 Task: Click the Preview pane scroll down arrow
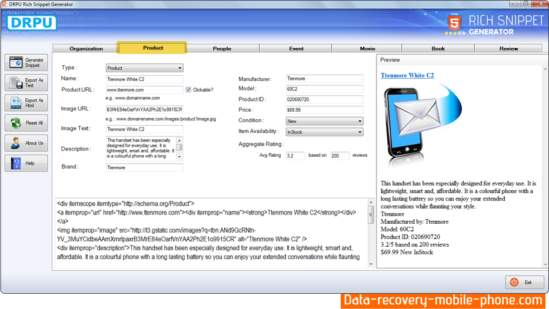[x=545, y=264]
